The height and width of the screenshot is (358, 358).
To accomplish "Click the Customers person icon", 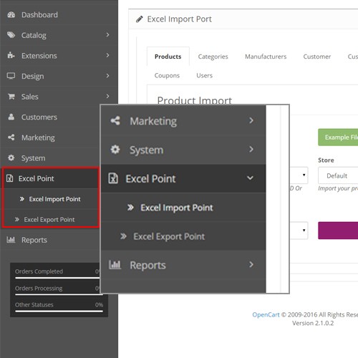I will (11, 117).
